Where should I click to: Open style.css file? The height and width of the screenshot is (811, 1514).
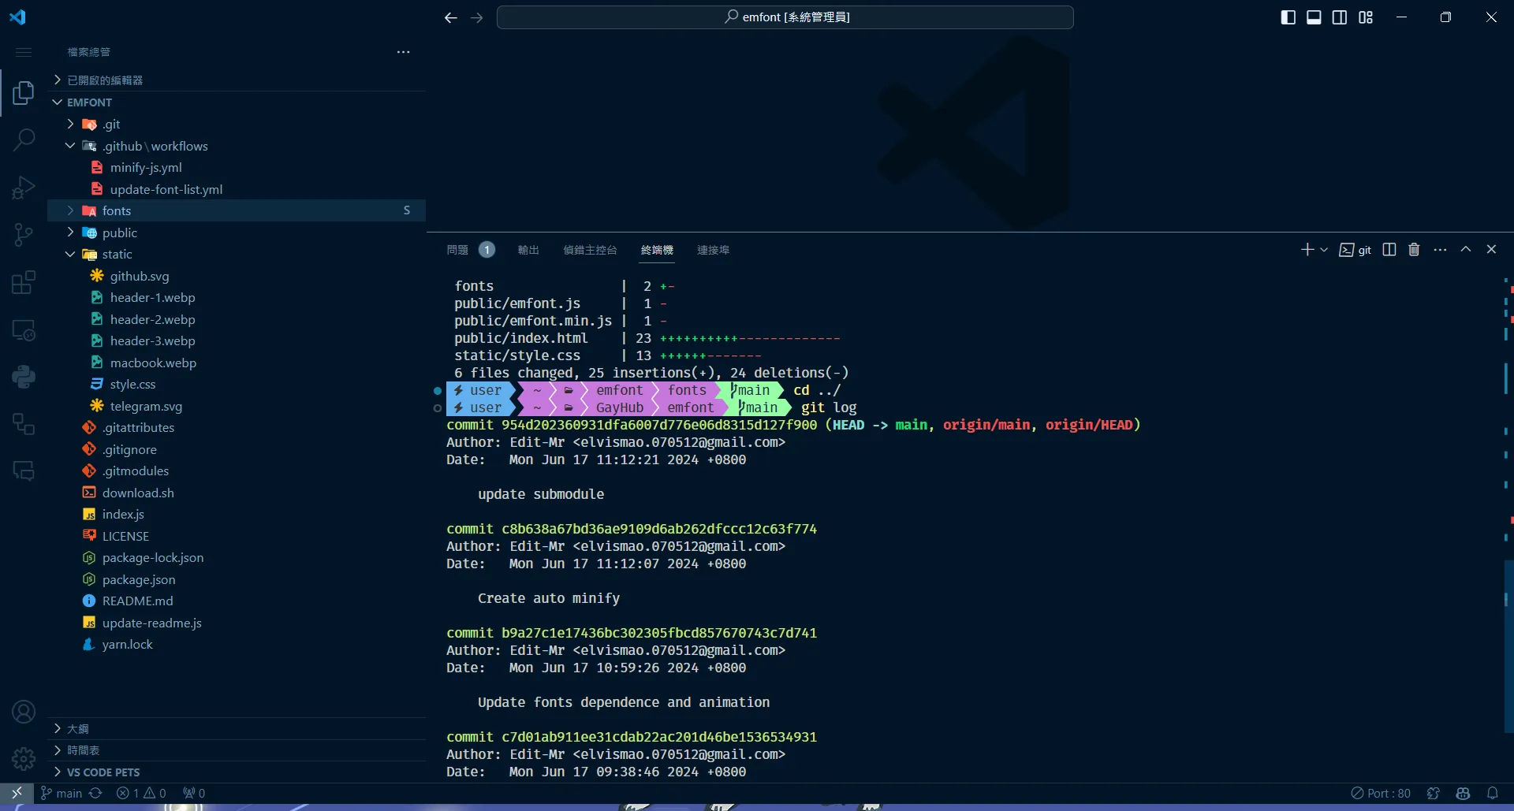[x=237, y=384]
